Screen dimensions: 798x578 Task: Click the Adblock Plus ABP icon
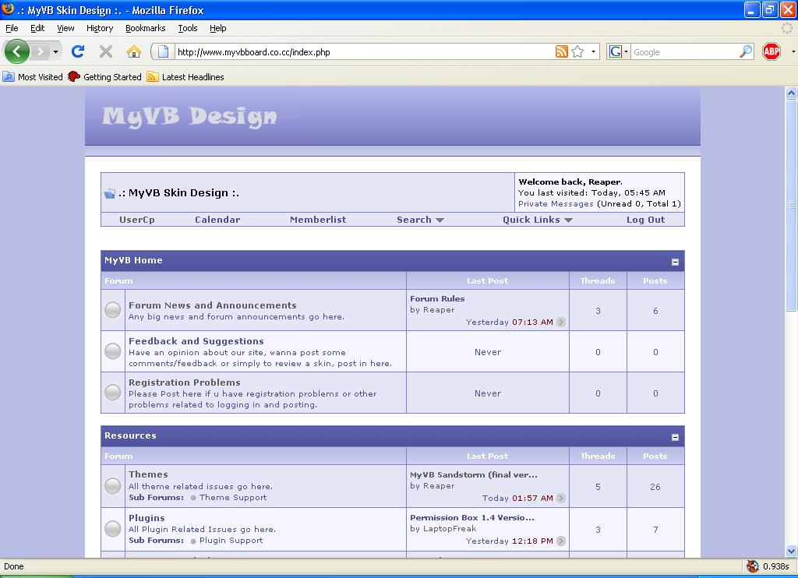click(772, 51)
